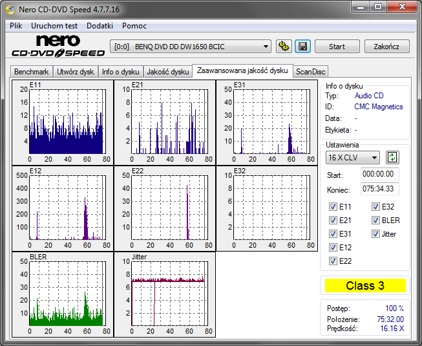Click the Audio CD type value
This screenshot has width=422, height=346.
(x=369, y=96)
